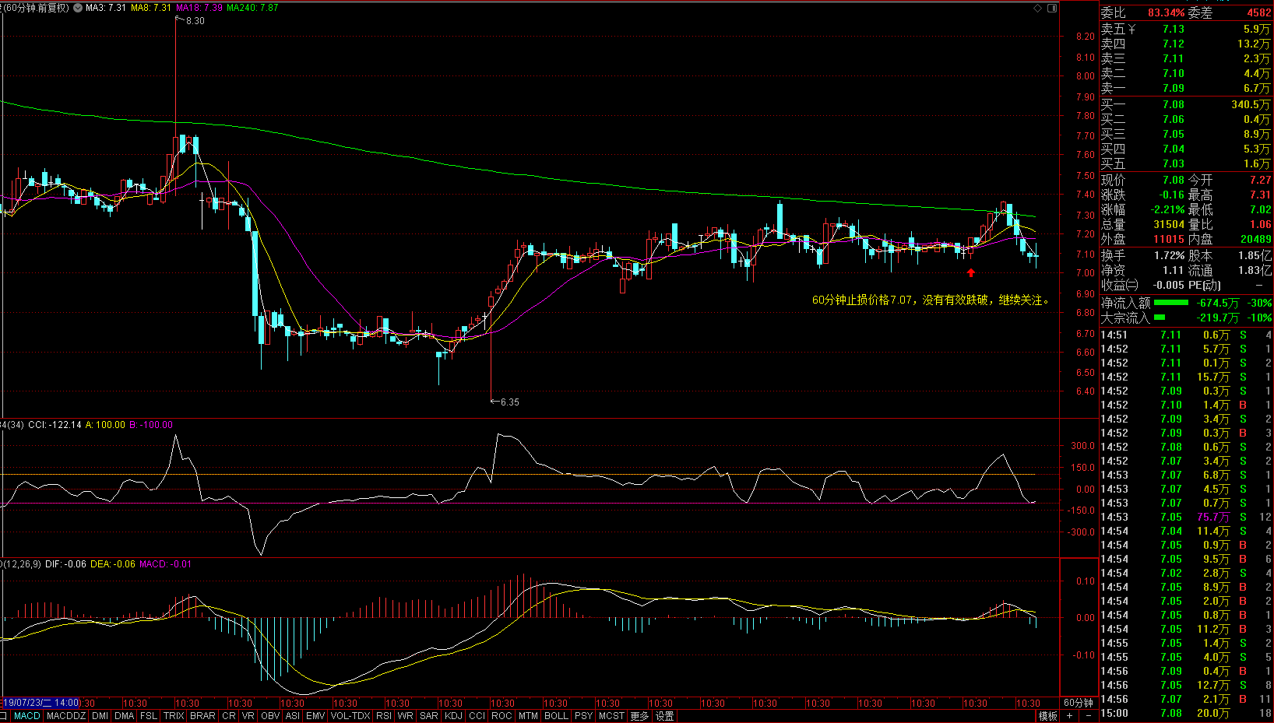Click the green 净流入额 bar indicator

tap(1171, 303)
